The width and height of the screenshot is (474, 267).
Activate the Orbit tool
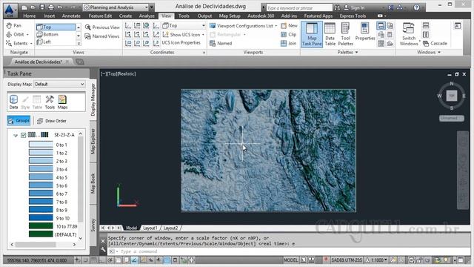(17, 35)
